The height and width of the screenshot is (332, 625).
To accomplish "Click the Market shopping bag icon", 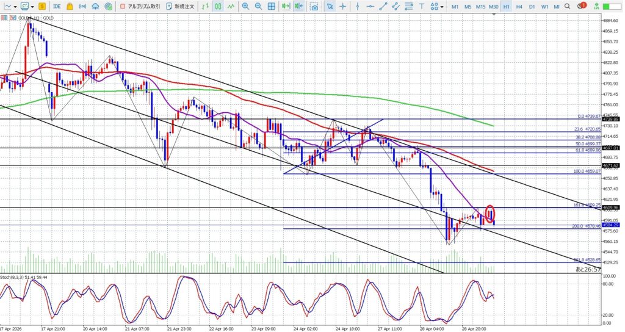I will click(70, 6).
